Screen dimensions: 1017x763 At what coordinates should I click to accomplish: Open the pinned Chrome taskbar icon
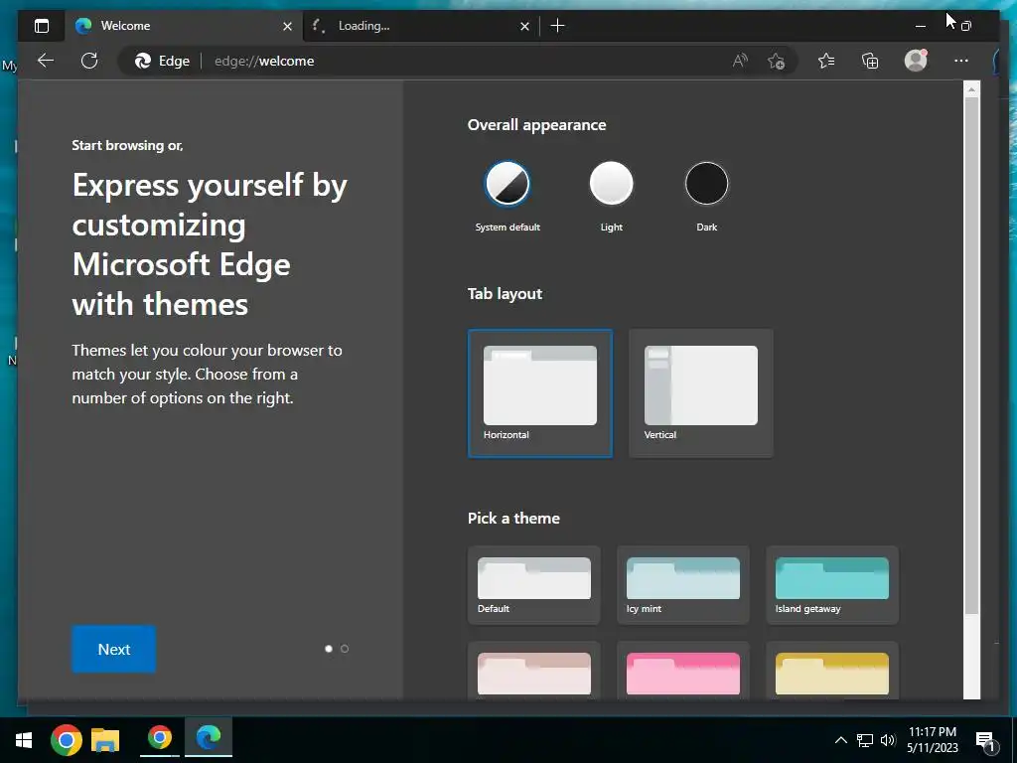point(67,740)
